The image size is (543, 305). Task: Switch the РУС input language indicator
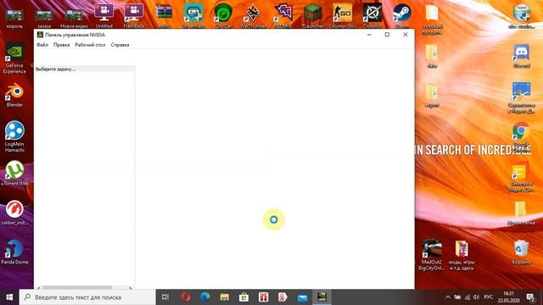(489, 297)
